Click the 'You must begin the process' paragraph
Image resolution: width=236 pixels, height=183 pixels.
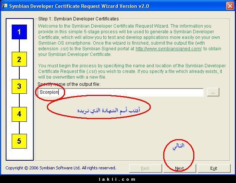tap(132, 71)
